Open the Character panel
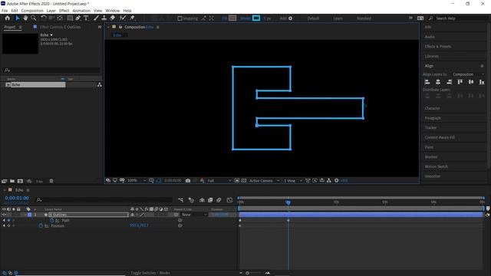The height and width of the screenshot is (276, 491). coord(432,108)
